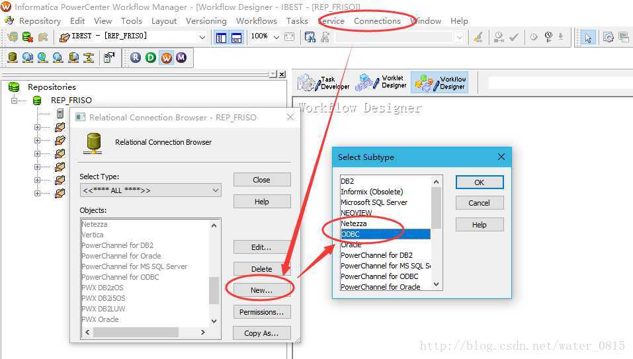Click the Delete button

tap(261, 269)
